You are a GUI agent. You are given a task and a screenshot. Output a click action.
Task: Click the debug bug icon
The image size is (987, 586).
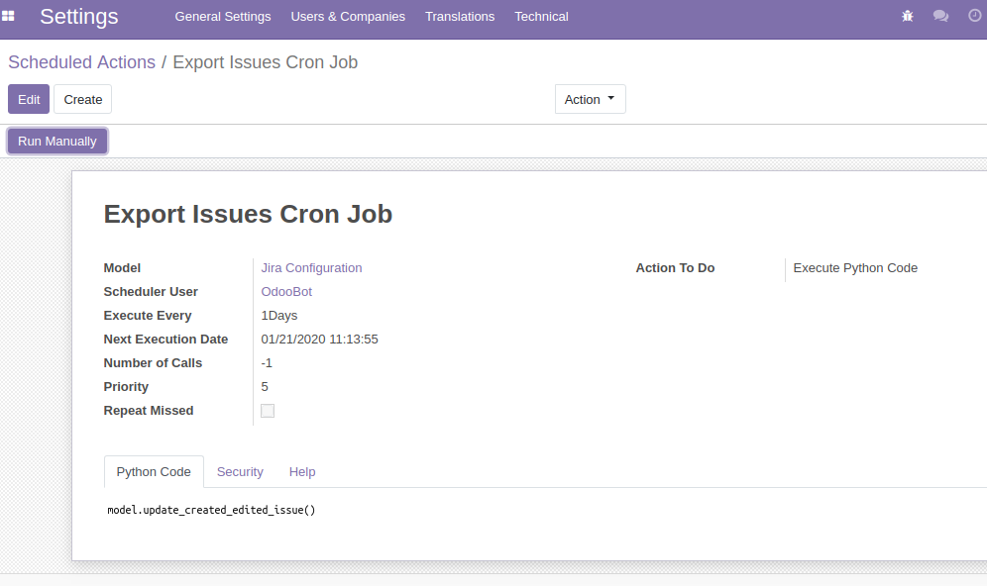(908, 16)
